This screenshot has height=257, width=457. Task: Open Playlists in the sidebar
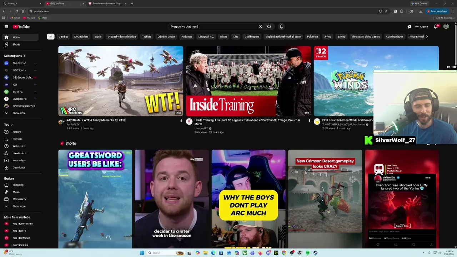(x=21, y=139)
